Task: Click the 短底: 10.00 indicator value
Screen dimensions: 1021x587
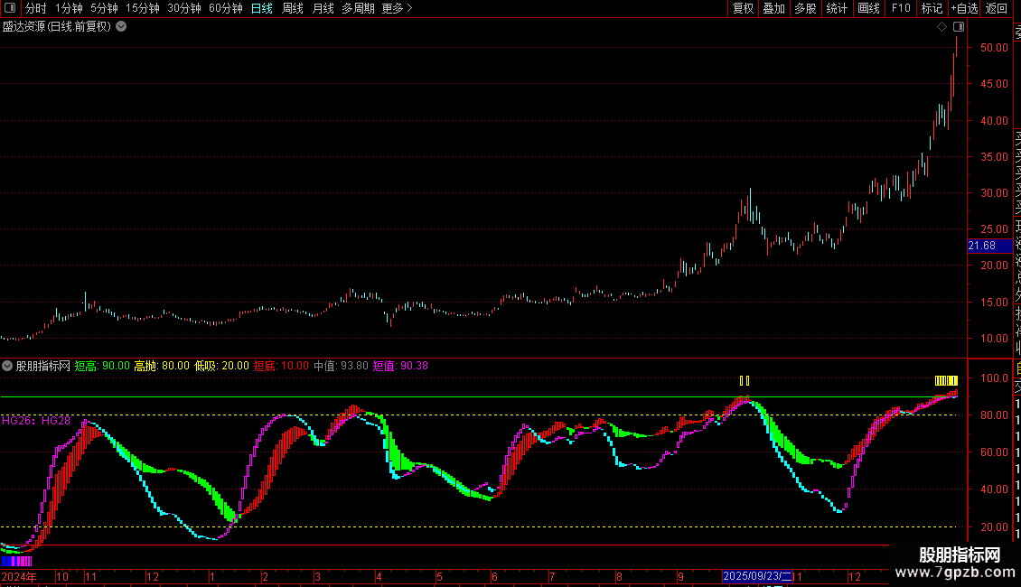Action: [x=281, y=366]
